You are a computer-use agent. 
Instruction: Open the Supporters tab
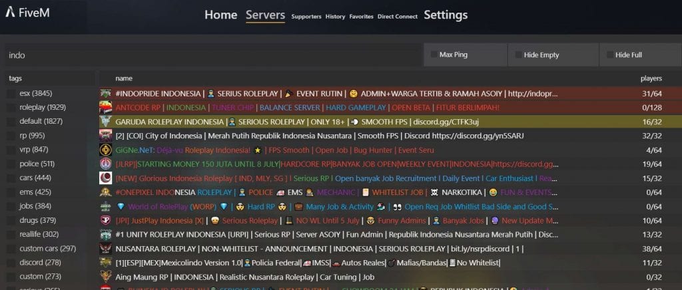306,17
